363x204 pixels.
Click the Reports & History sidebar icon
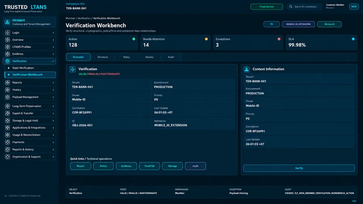tap(8, 150)
